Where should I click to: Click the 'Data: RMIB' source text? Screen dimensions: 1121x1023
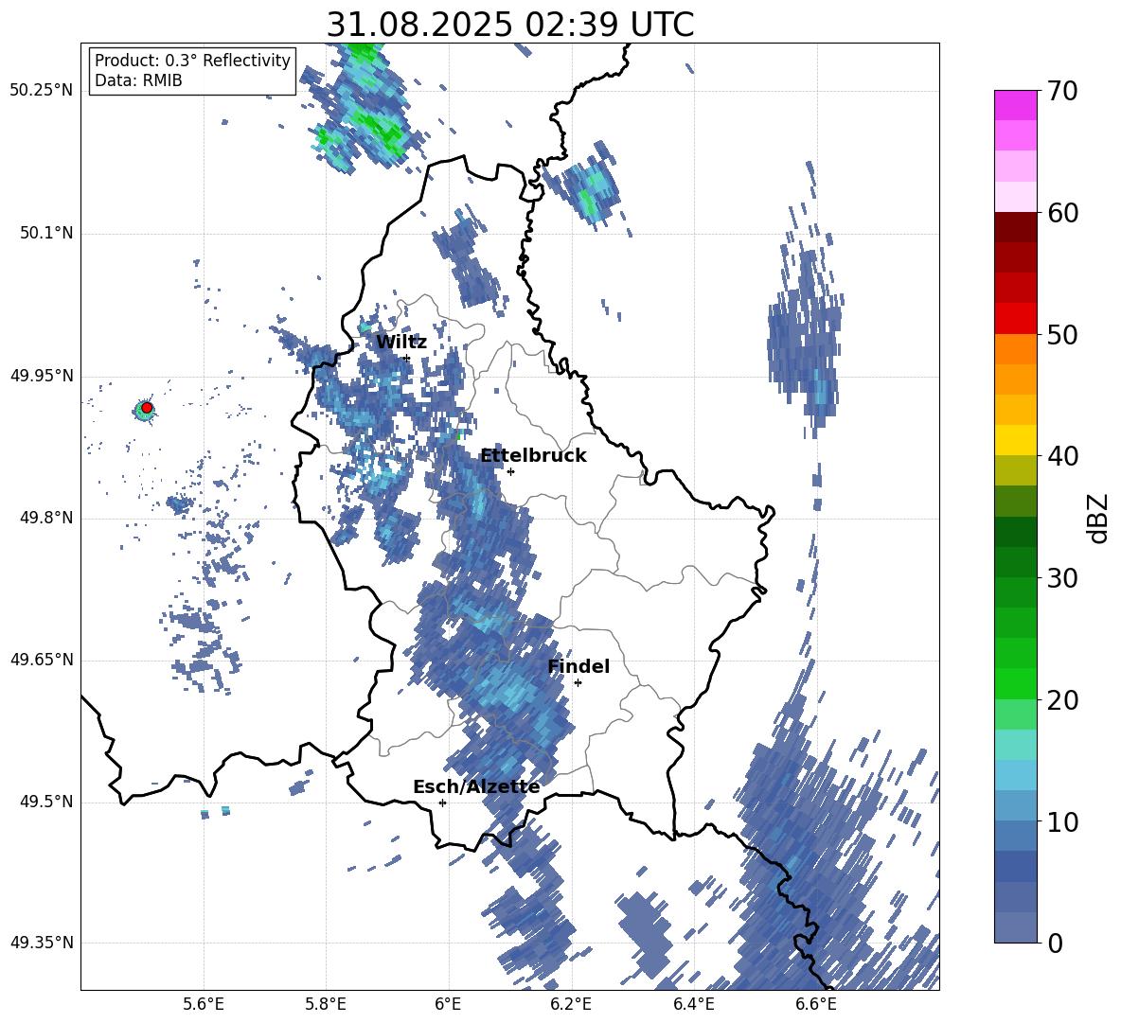pyautogui.click(x=138, y=80)
